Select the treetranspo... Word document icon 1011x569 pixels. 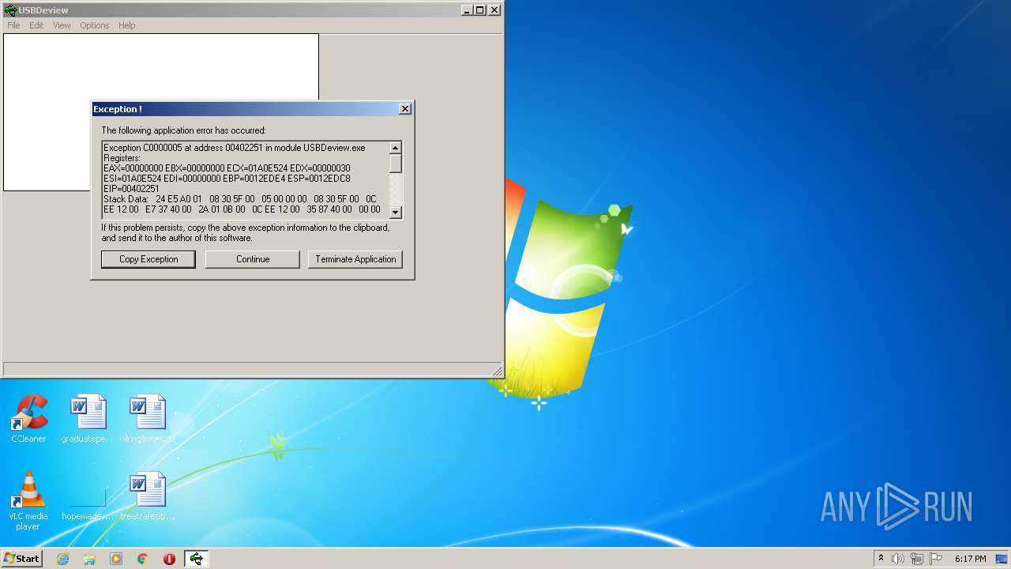tap(148, 496)
